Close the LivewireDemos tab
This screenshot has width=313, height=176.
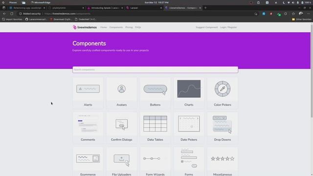pos(200,8)
